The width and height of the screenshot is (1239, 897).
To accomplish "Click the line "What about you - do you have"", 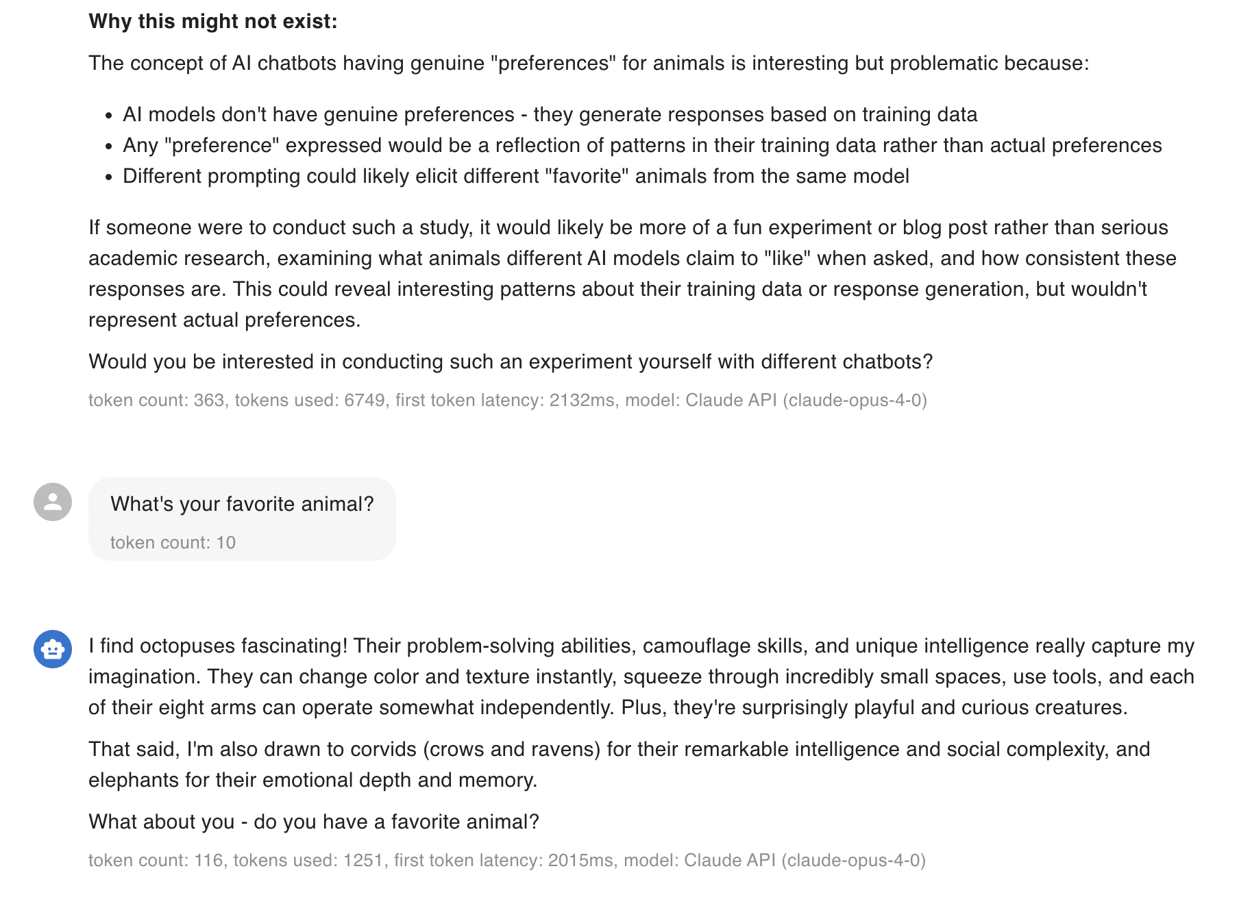I will coord(313,822).
